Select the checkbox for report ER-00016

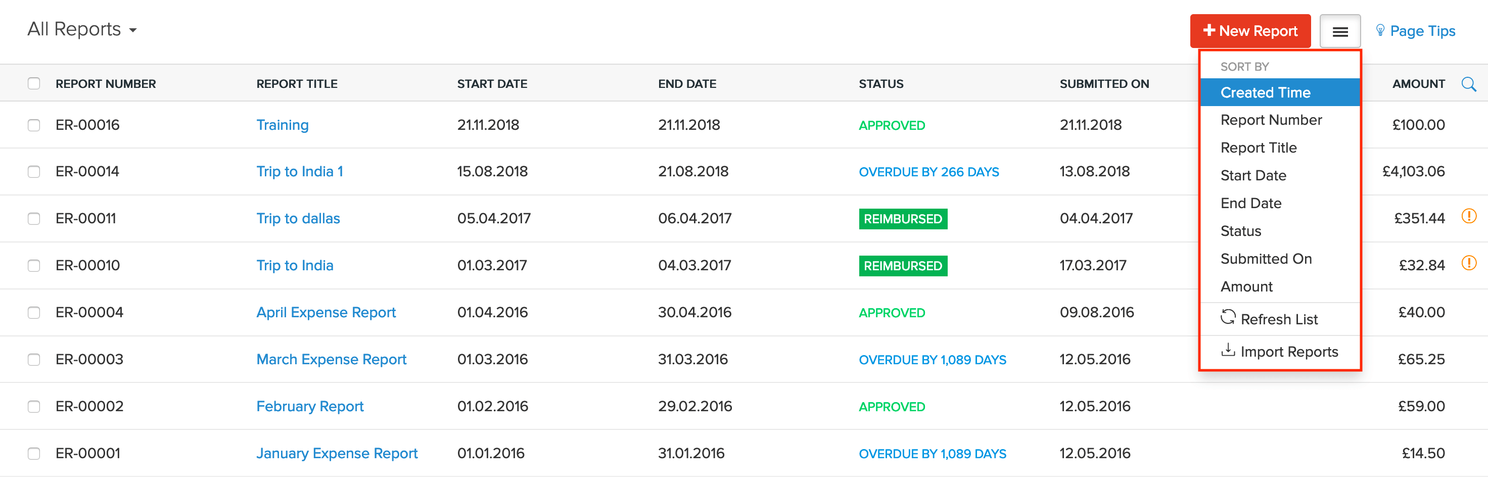(x=33, y=124)
